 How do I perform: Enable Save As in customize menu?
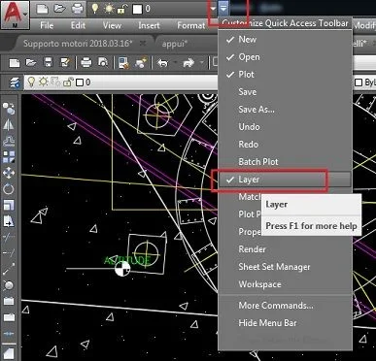click(285, 110)
